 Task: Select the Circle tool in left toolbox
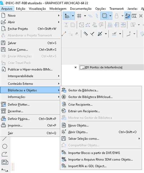(x=5, y=146)
